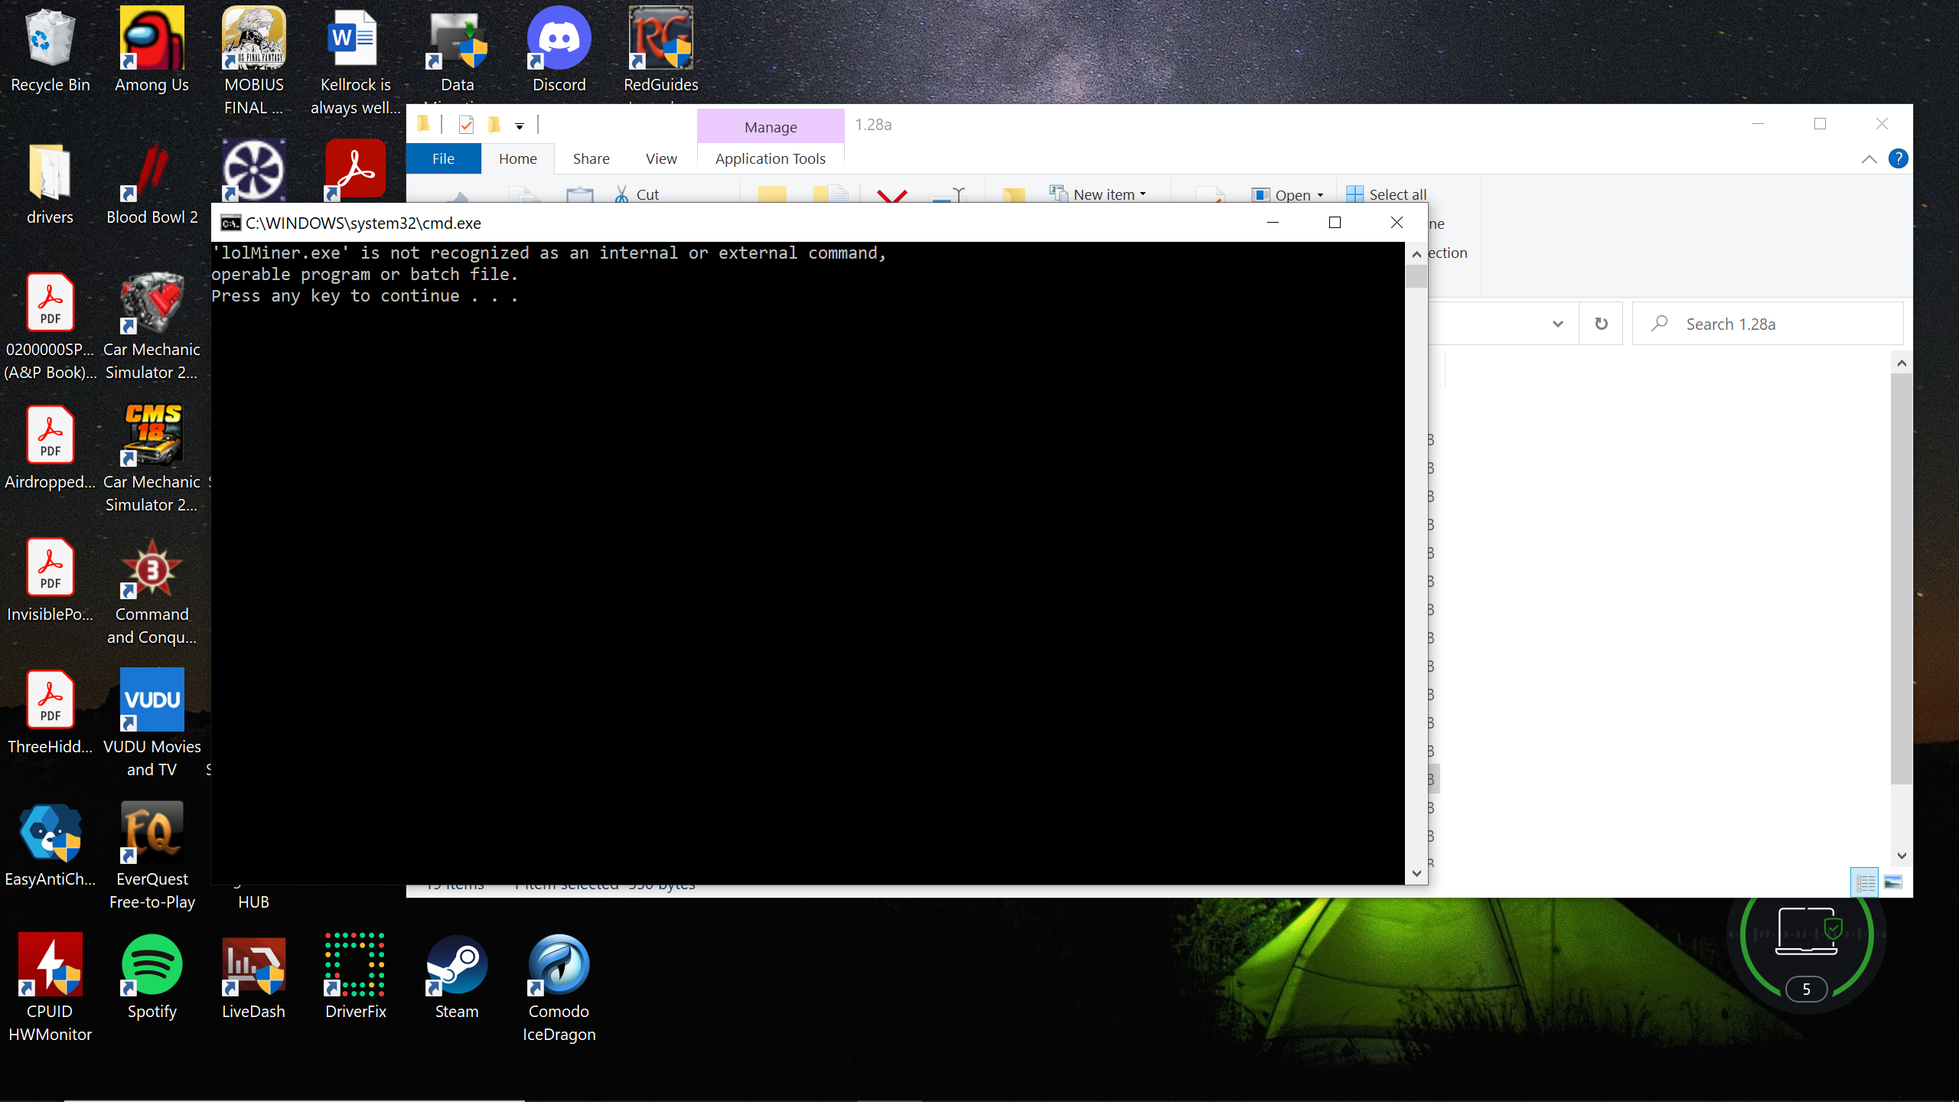Click the Cut command in Explorer ribbon
This screenshot has height=1102, width=1959.
(637, 194)
